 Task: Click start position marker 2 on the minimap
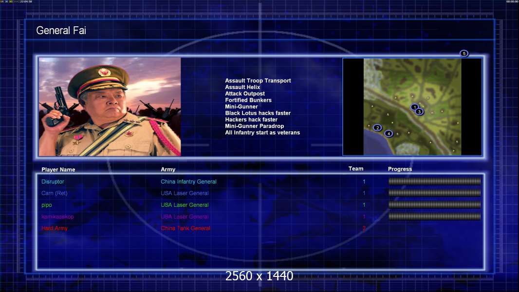pos(377,128)
